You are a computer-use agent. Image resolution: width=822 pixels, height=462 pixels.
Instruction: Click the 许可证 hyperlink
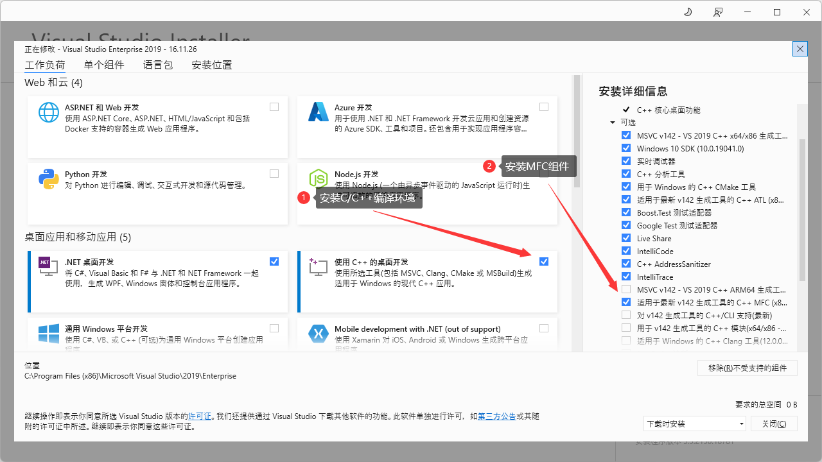pyautogui.click(x=200, y=416)
